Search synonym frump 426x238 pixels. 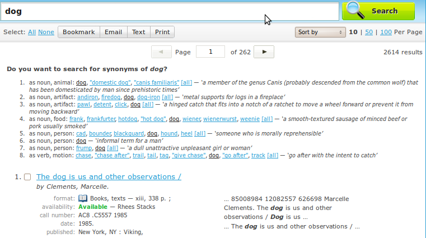(84, 148)
